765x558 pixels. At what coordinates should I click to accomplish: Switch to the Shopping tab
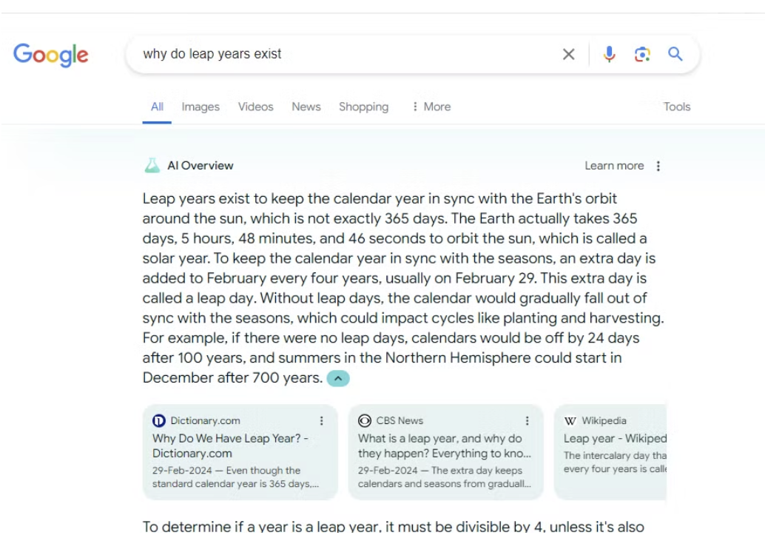363,107
